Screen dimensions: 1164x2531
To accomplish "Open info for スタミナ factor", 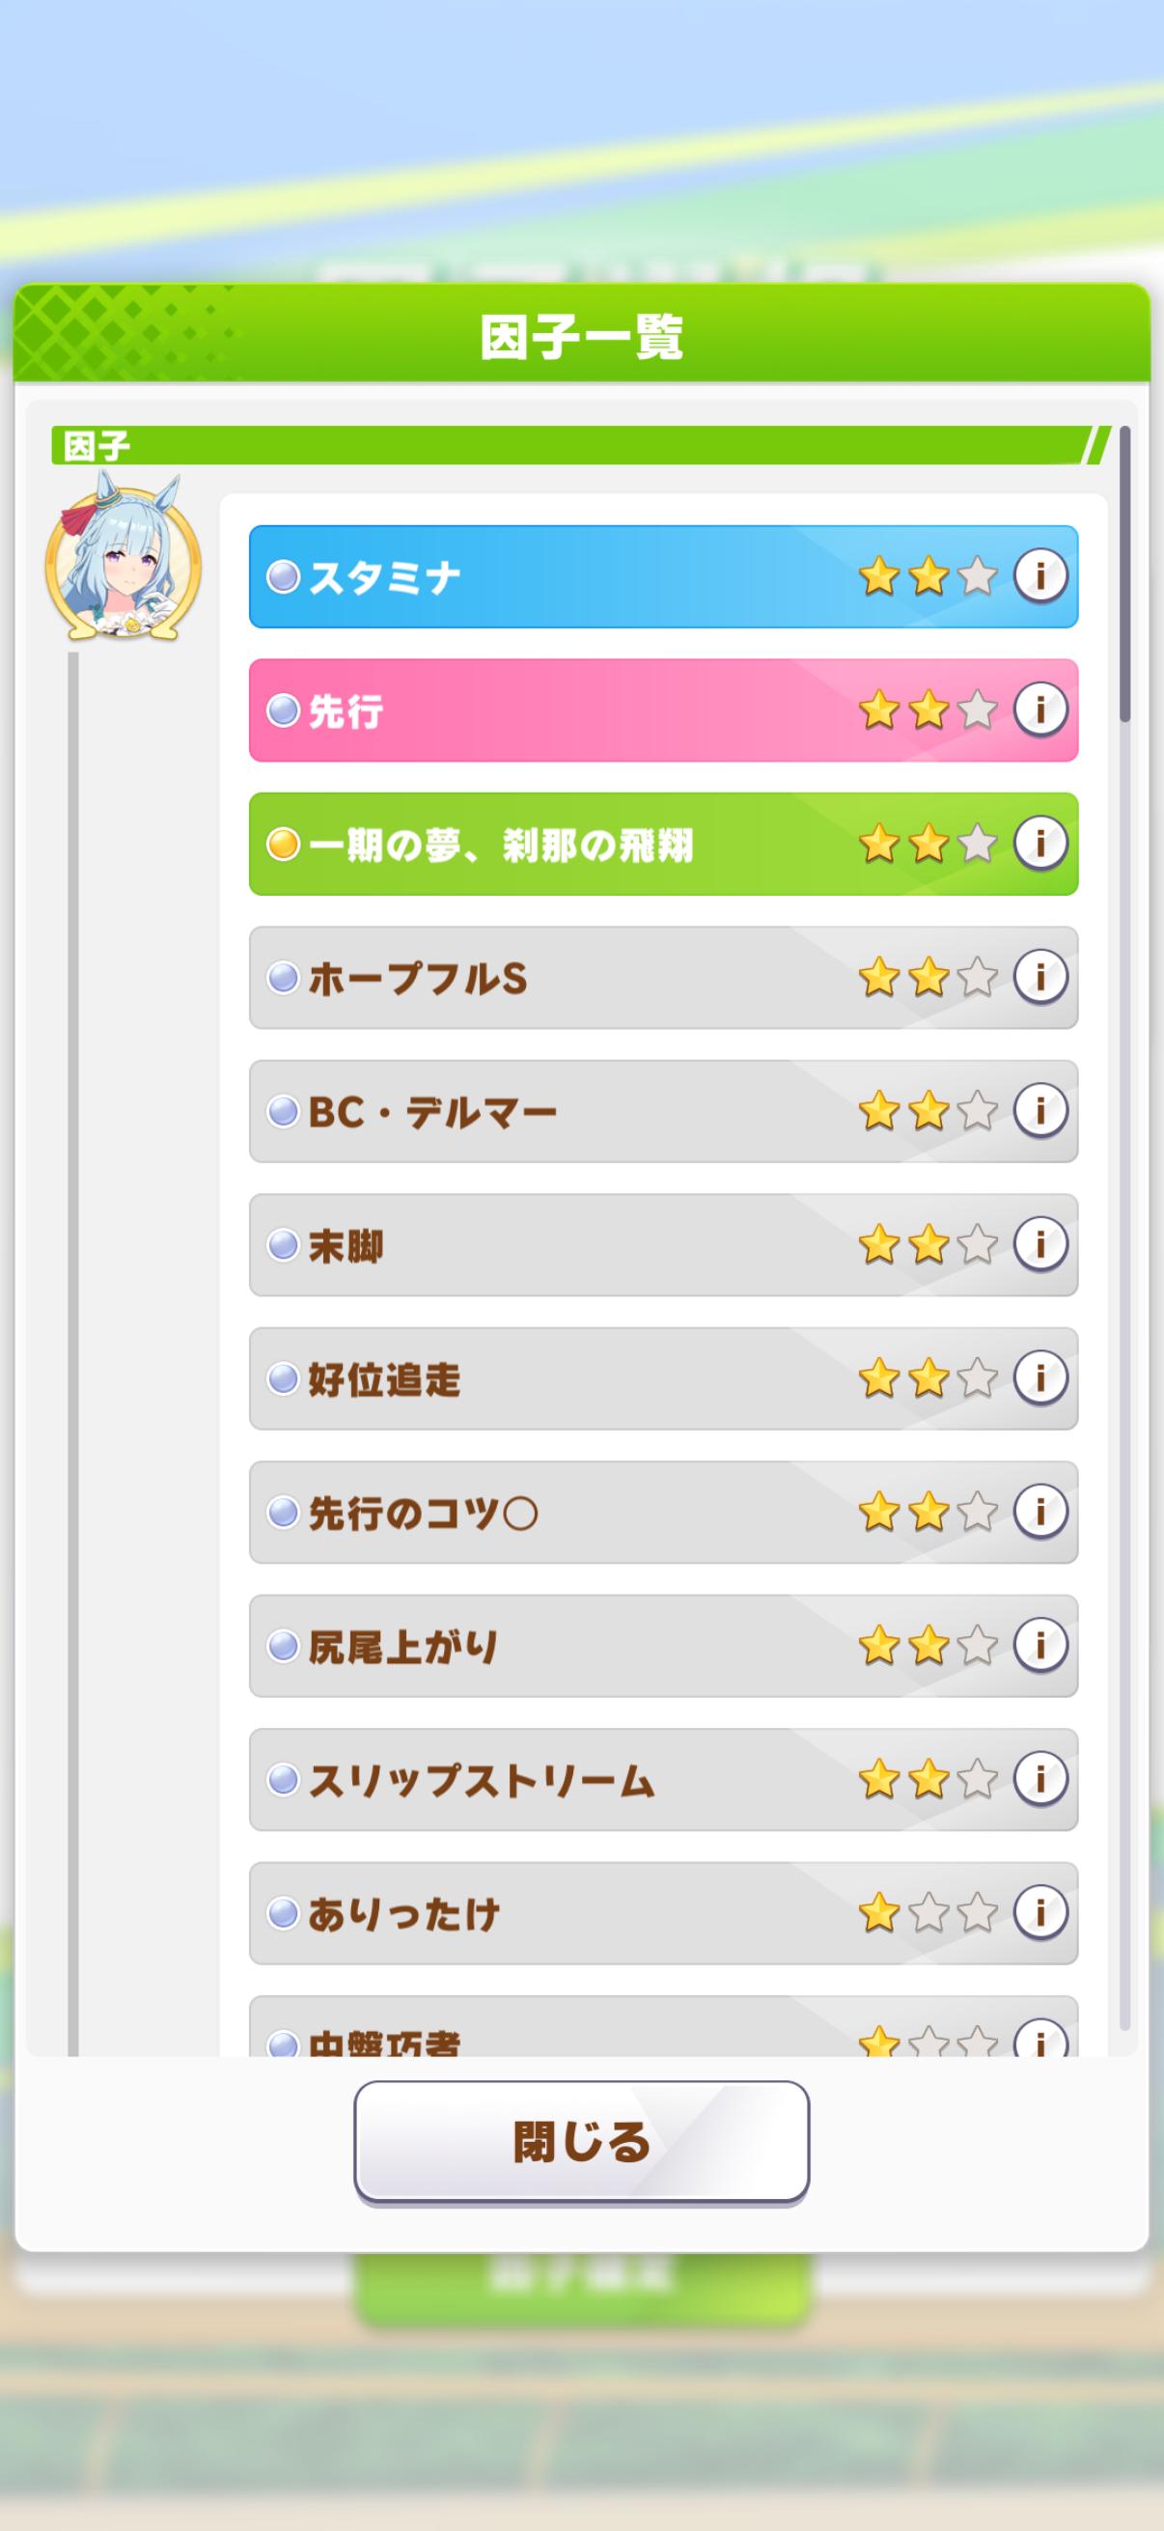I will tap(1039, 575).
